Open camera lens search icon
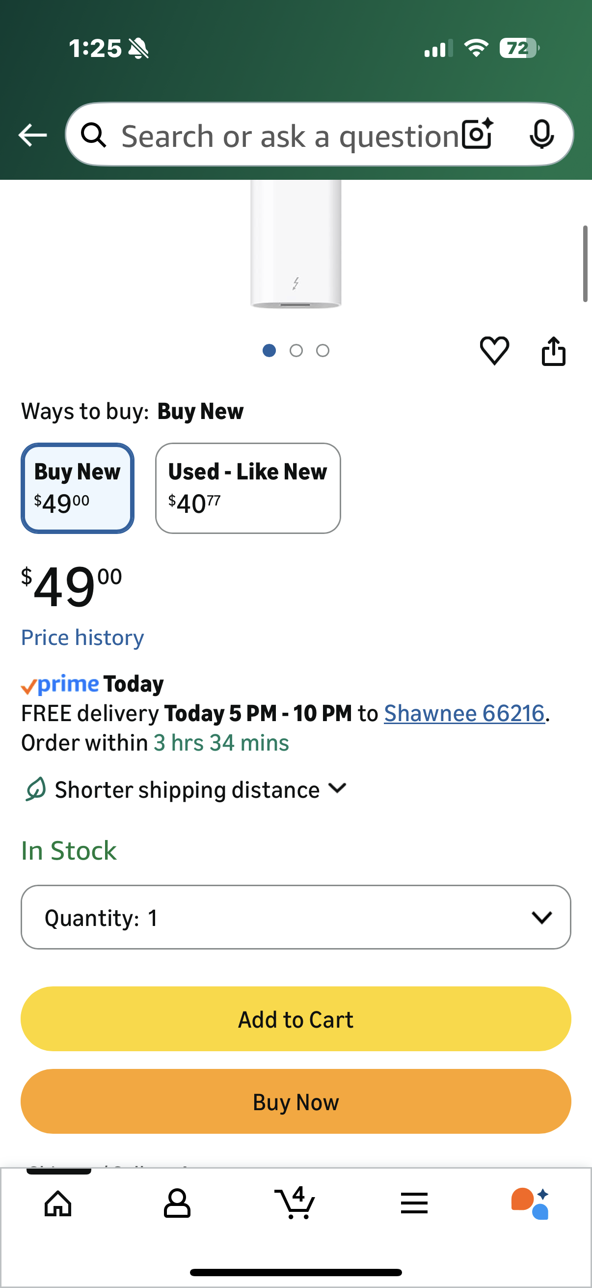The width and height of the screenshot is (592, 1288). [477, 134]
